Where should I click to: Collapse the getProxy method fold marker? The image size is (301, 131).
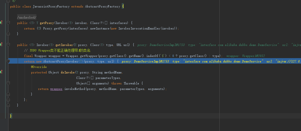click(8, 23)
